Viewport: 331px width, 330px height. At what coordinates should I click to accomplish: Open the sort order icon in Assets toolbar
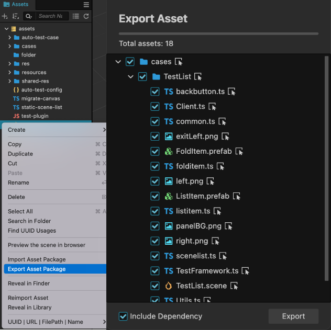(16, 16)
